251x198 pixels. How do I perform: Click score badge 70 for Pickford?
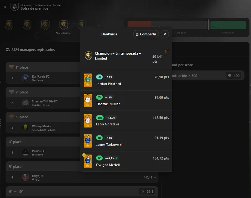[x=99, y=77]
